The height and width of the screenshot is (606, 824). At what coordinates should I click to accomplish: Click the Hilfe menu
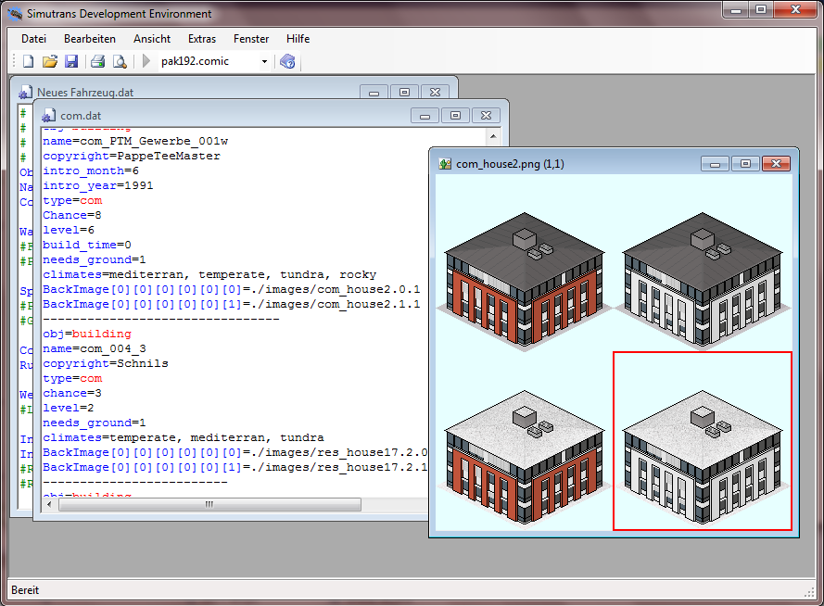click(x=298, y=39)
